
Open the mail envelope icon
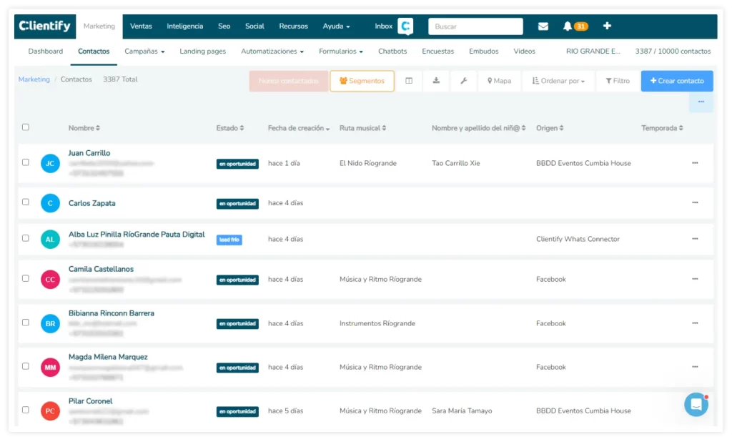[x=543, y=26]
